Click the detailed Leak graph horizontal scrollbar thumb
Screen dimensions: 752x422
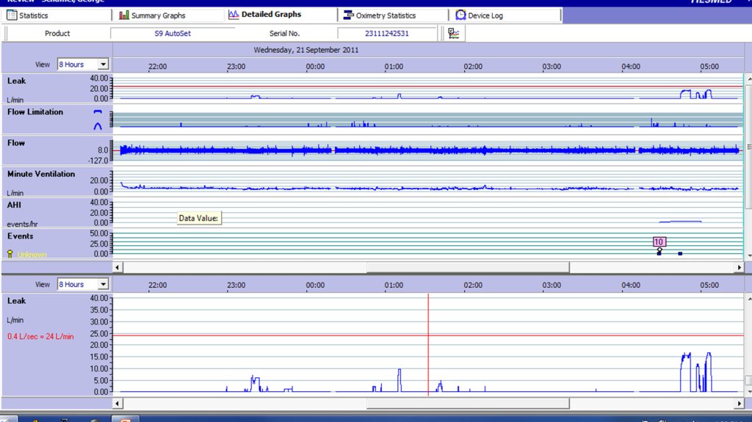tap(468, 404)
